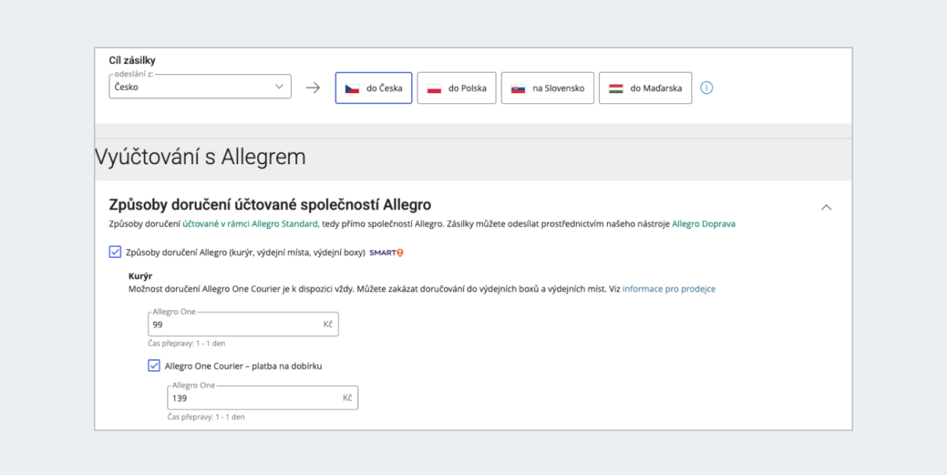Click the Hungarian flag icon
This screenshot has width=947, height=475.
[616, 88]
